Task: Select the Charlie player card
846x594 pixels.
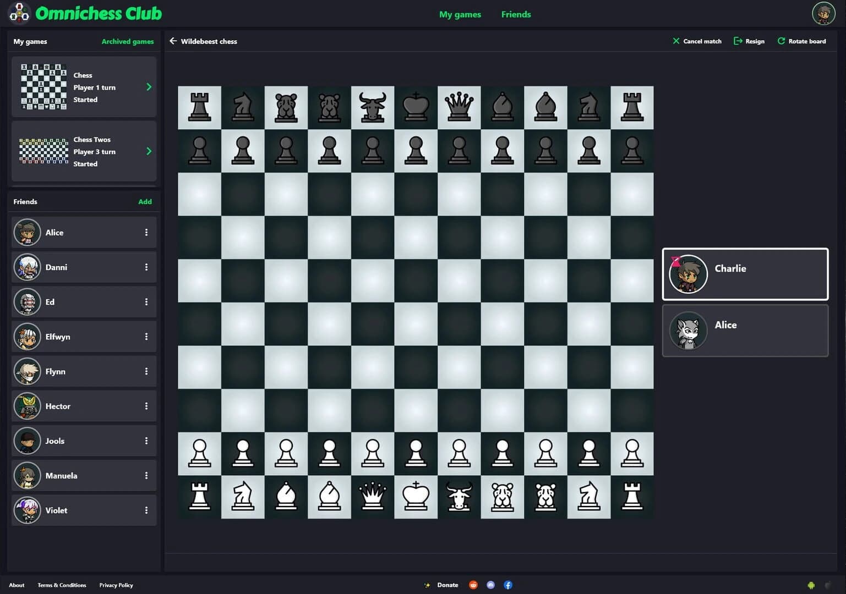Action: [x=745, y=274]
